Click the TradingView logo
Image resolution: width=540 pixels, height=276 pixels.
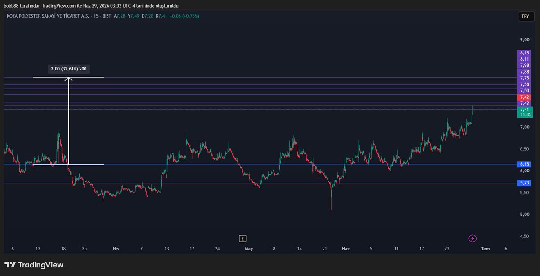tap(34, 265)
